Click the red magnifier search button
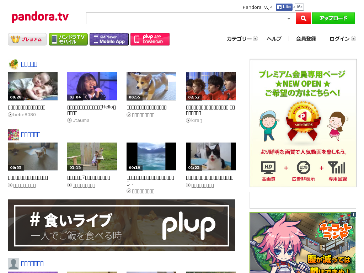Screen dimensions: 364x273 point(303,18)
